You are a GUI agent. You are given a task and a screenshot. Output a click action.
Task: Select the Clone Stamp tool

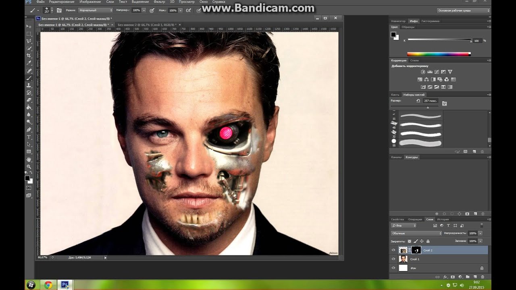[29, 85]
